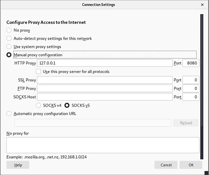
Task: Click the SOCKS Host port field
Action: pos(191,97)
